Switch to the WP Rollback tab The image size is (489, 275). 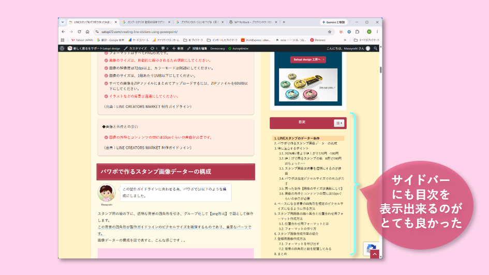click(253, 22)
